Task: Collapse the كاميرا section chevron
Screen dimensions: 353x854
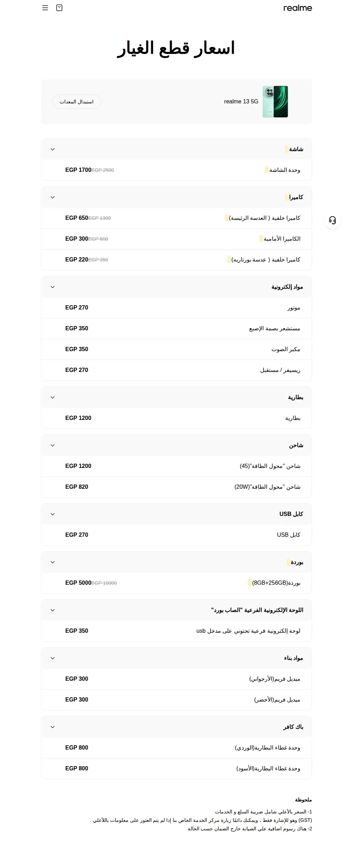Action: tap(53, 197)
